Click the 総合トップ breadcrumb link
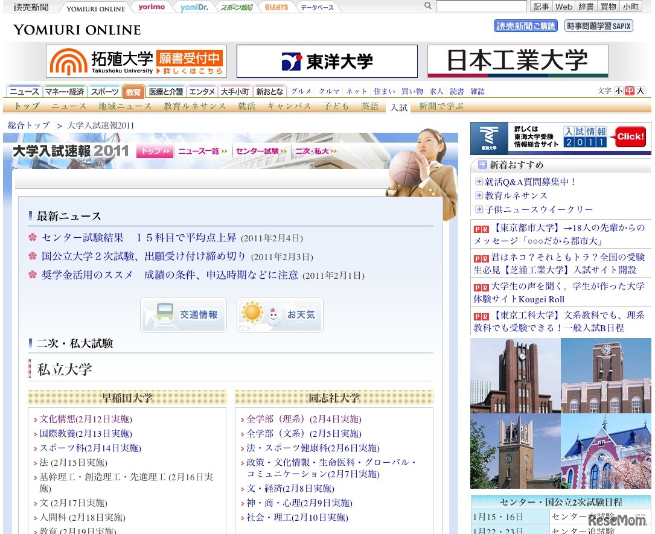The image size is (655, 534). click(29, 126)
